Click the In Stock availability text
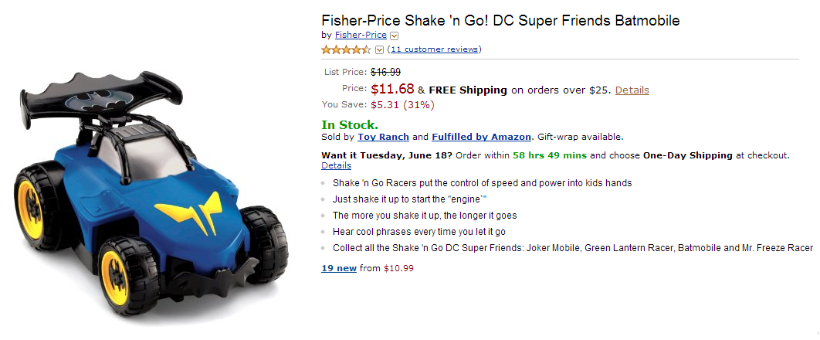 pos(349,124)
